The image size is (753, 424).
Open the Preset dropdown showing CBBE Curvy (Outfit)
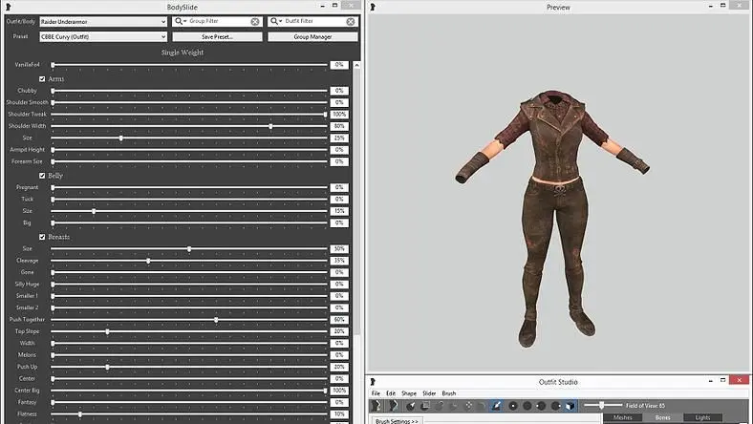click(103, 36)
